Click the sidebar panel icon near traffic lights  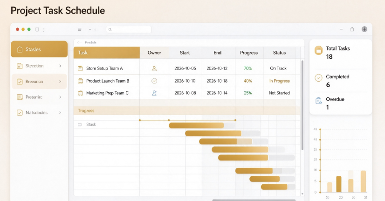(x=37, y=29)
